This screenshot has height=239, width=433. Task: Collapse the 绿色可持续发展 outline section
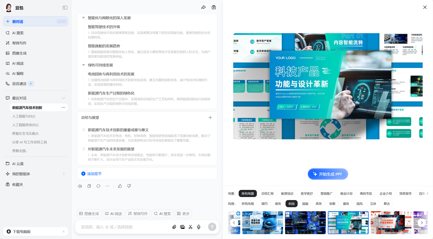pyautogui.click(x=83, y=65)
